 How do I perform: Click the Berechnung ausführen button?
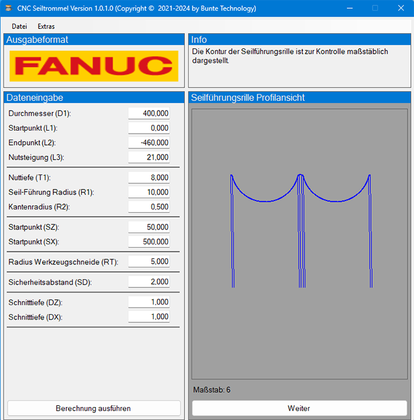[93, 408]
